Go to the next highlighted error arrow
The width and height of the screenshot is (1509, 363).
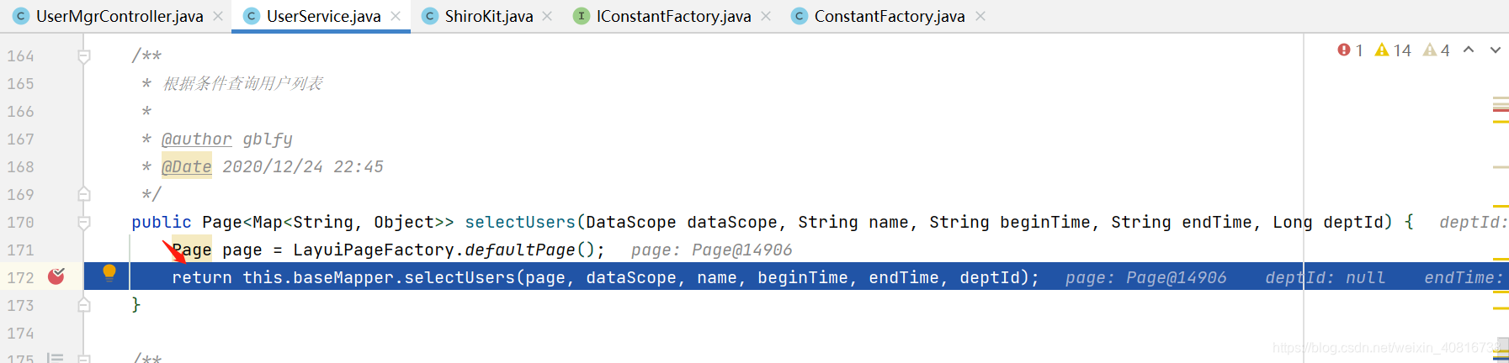(1496, 50)
